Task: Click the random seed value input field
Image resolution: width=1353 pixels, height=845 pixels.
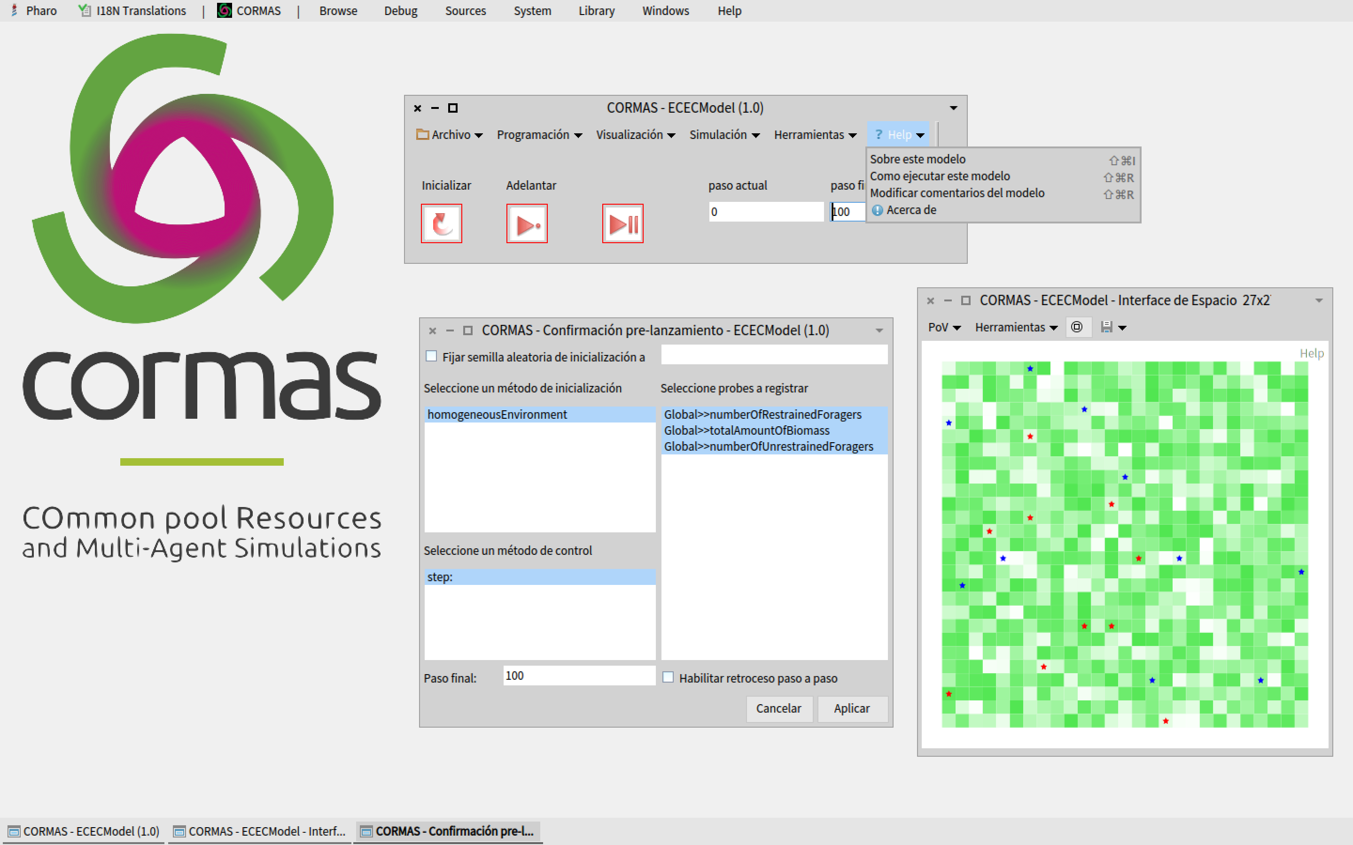Action: click(x=774, y=355)
